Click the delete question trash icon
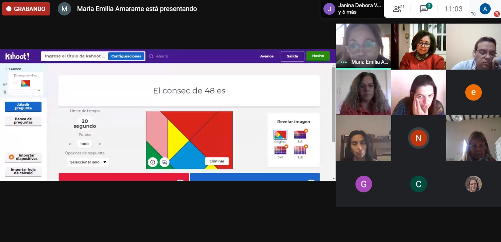 pos(5,92)
